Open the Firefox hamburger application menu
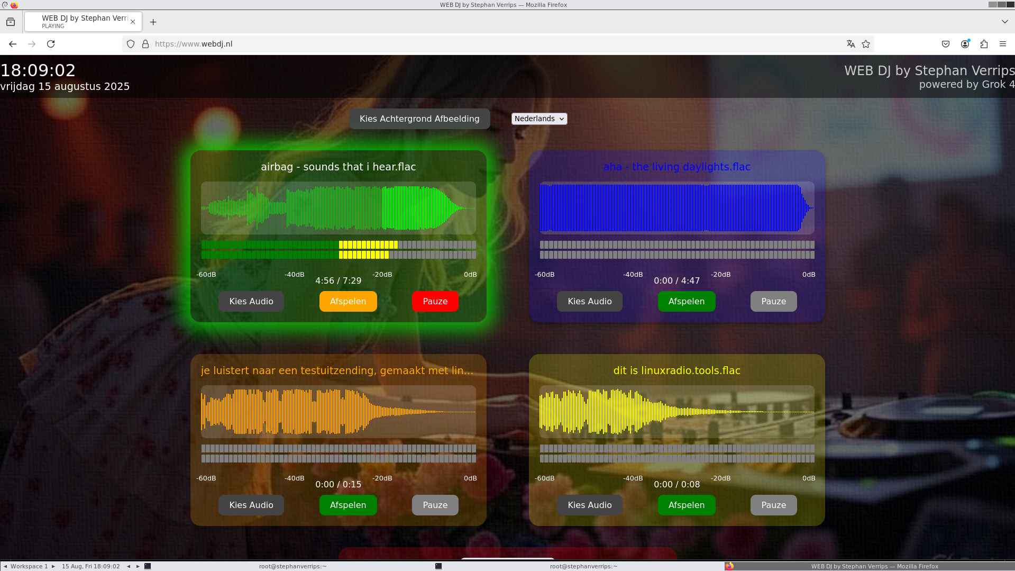The width and height of the screenshot is (1015, 571). (1002, 44)
